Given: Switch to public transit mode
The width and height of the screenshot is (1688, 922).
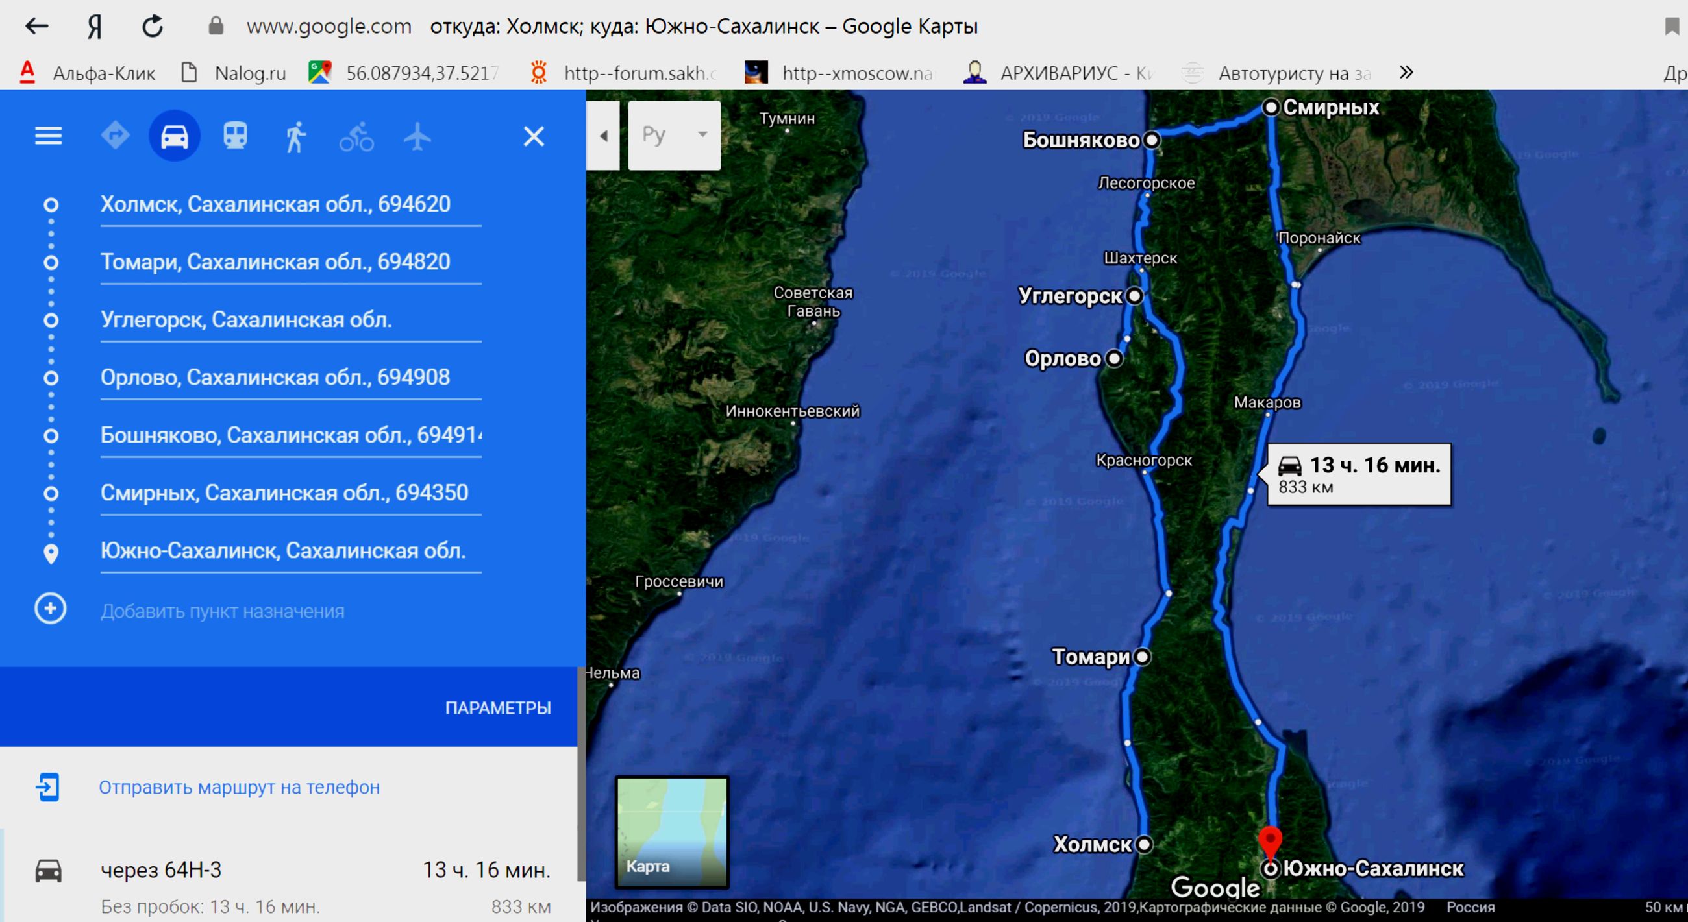Looking at the screenshot, I should [235, 136].
